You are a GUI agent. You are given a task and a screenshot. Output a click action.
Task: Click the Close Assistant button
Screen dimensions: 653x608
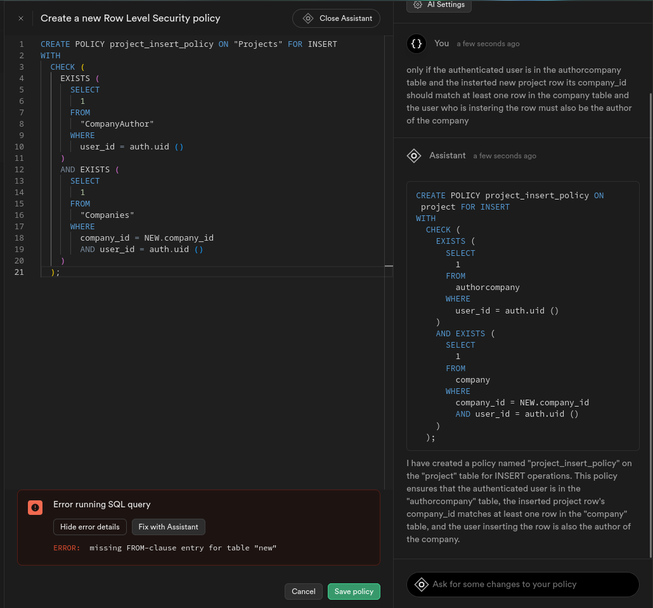[336, 18]
